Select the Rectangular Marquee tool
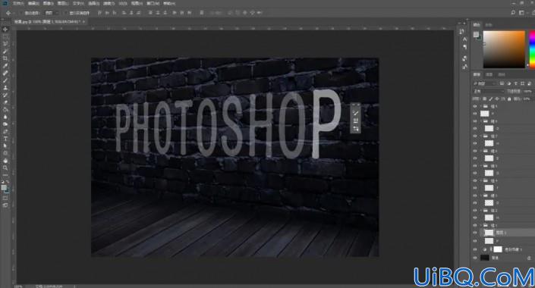Image resolution: width=535 pixels, height=288 pixels. (x=5, y=36)
